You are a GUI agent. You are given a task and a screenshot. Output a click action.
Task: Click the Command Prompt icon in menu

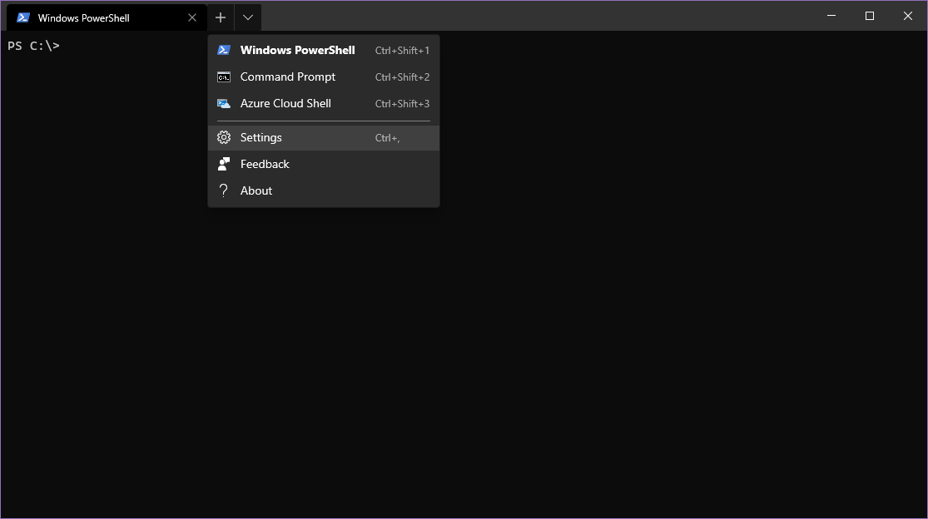click(224, 77)
